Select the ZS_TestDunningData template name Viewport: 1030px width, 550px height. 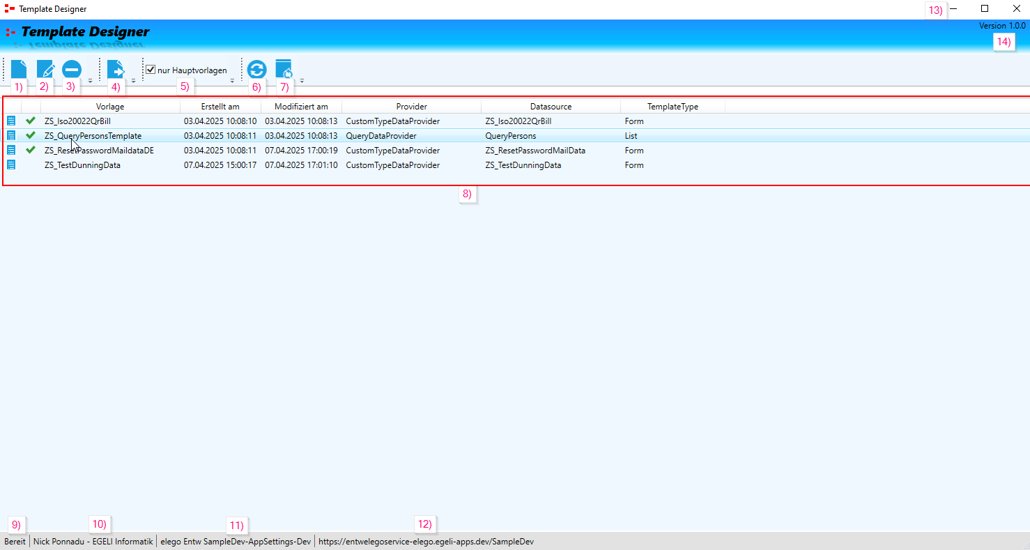pos(82,165)
